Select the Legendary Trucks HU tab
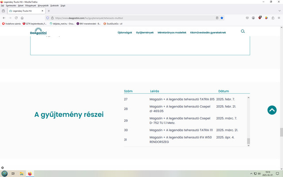This screenshot has width=283, height=177. tap(27, 11)
